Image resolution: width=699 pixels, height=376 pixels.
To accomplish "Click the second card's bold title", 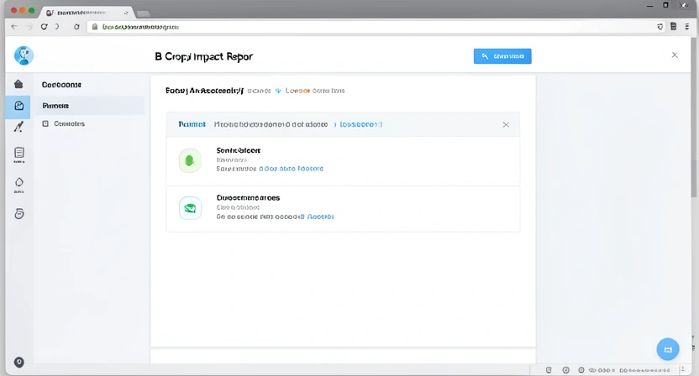I will [x=249, y=197].
